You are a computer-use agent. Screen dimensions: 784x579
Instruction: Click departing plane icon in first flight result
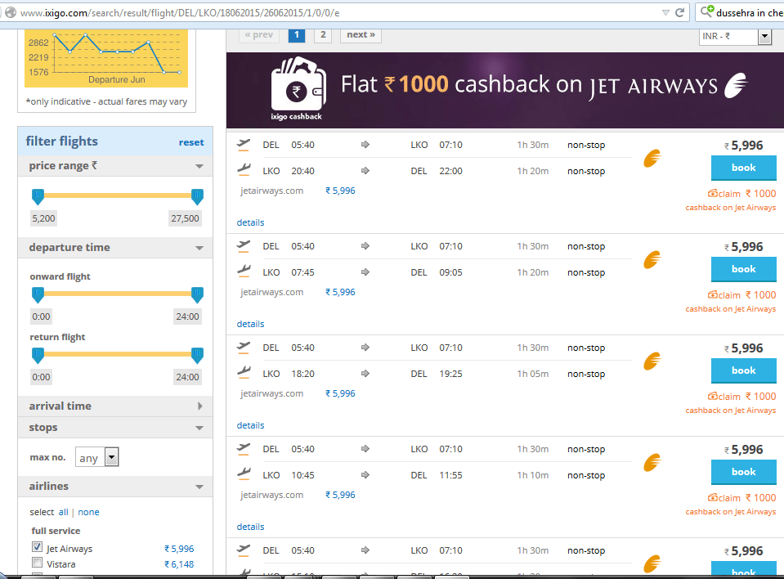[244, 145]
